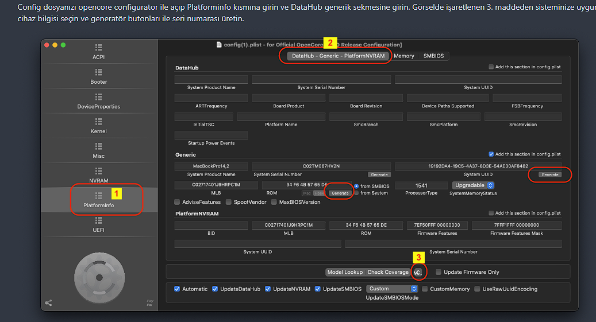Click DataHub Startup Power Events field
This screenshot has width=596, height=322.
pos(212,135)
